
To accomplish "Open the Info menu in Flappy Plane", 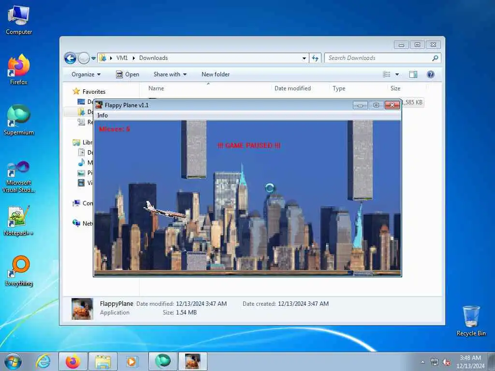I will 102,115.
